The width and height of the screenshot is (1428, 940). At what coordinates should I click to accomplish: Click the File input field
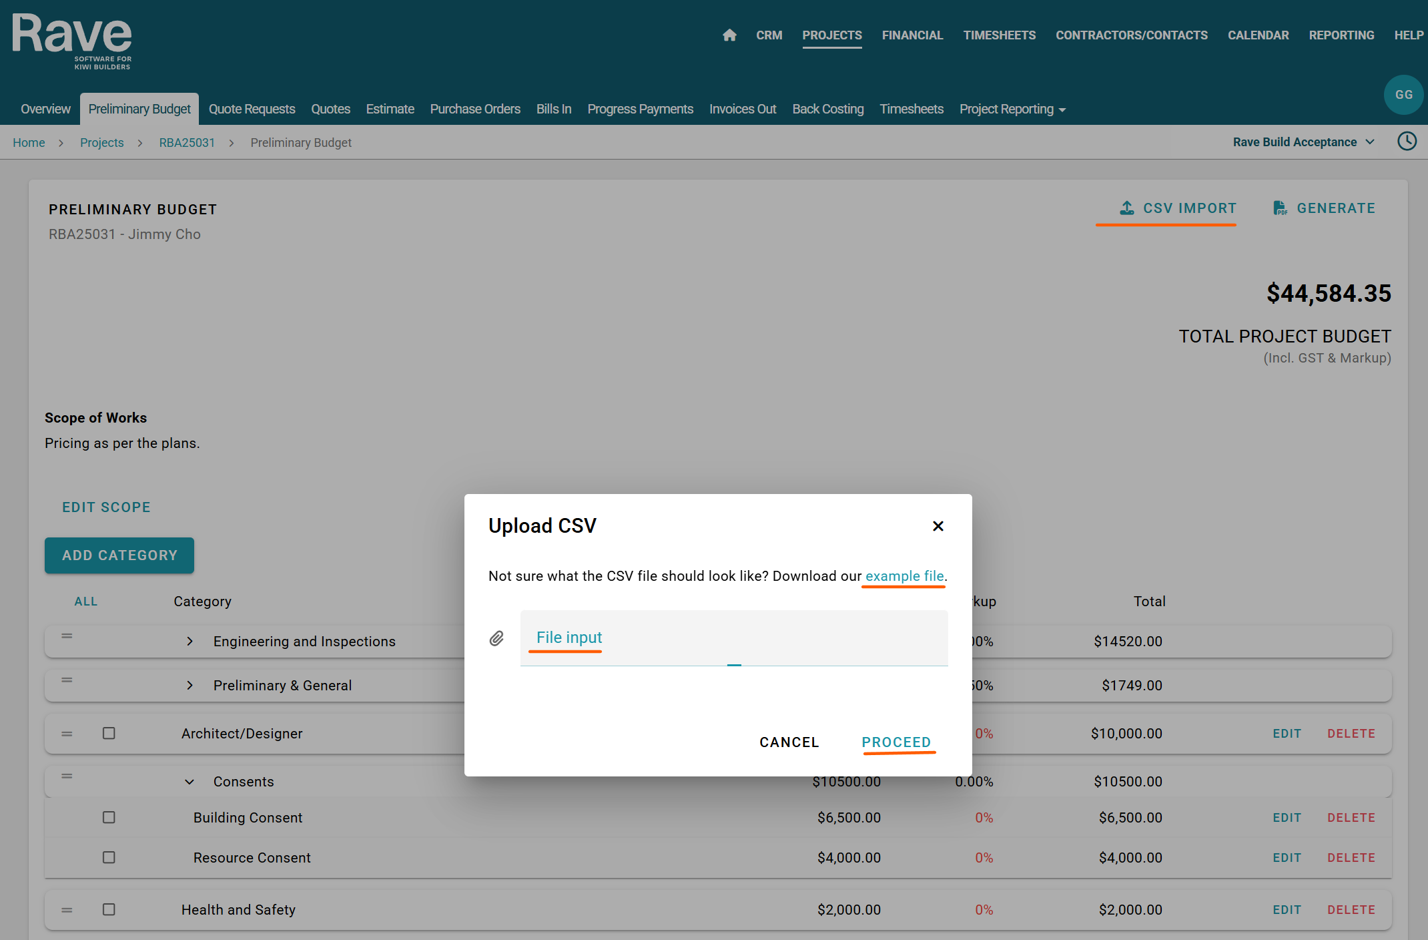pyautogui.click(x=733, y=638)
